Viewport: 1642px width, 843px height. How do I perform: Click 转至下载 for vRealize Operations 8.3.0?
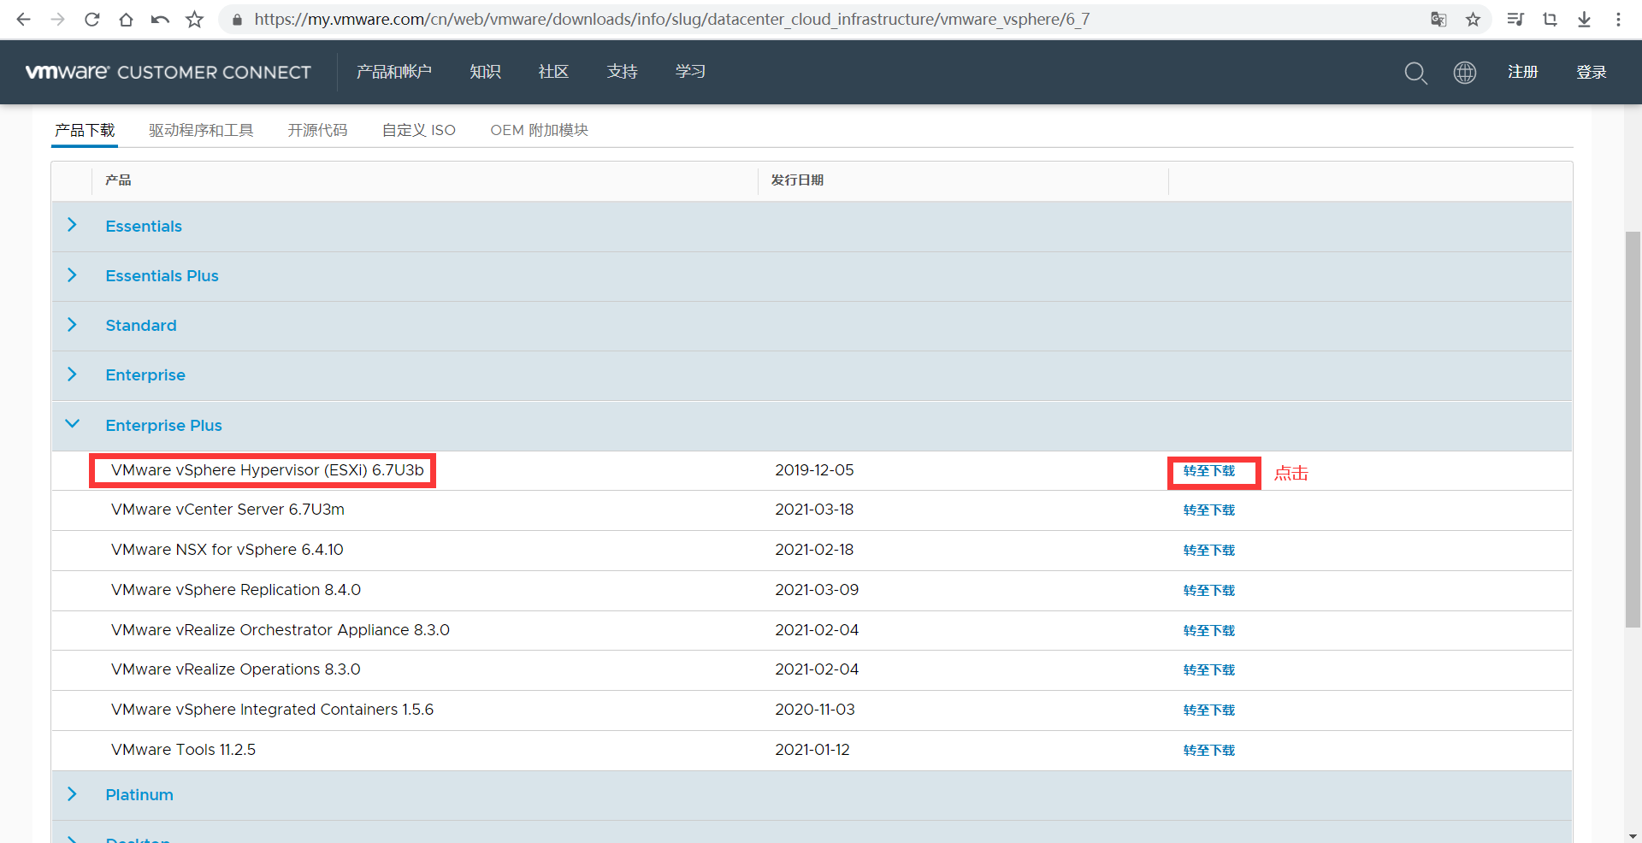[1209, 670]
